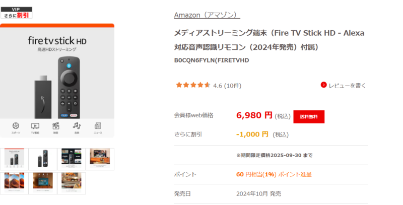This screenshot has width=403, height=205.
Task: Click the VIP さらに割引 badge
Action: point(17,13)
